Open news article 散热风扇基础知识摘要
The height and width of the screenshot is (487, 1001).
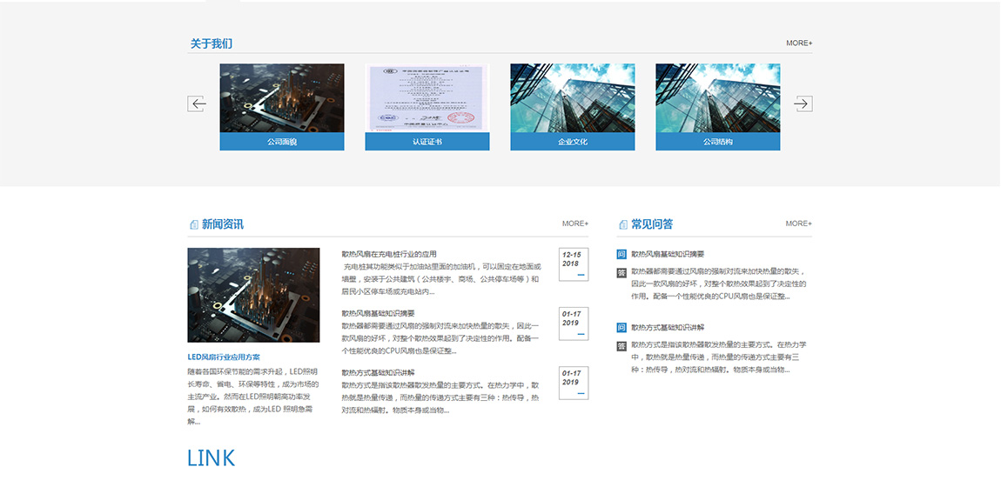[378, 313]
